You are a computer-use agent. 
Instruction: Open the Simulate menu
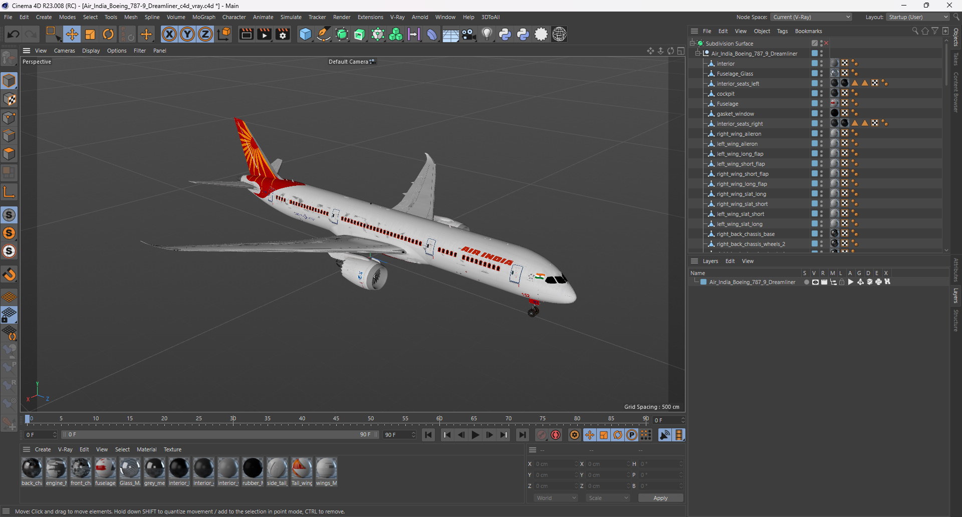(291, 17)
